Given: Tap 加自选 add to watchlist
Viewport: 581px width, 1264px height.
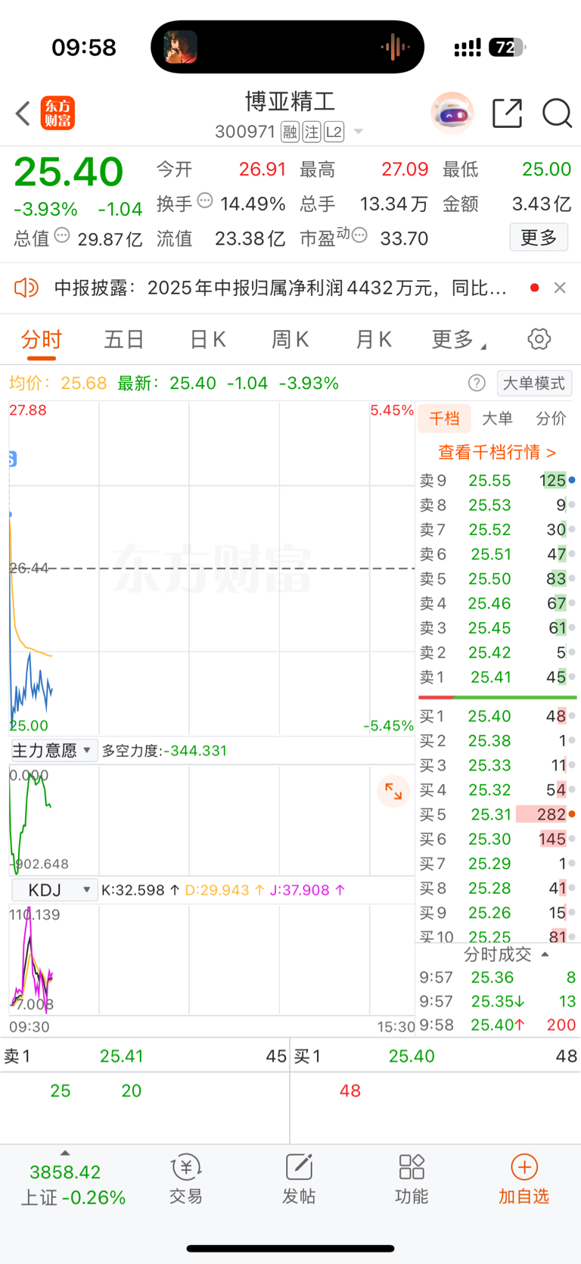Looking at the screenshot, I should [524, 1179].
